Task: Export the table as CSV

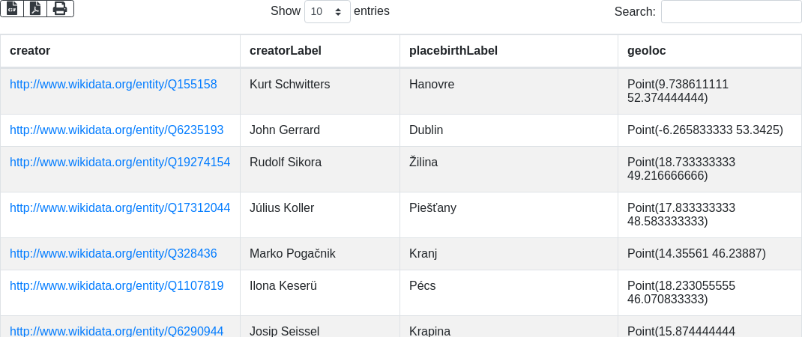Action: pyautogui.click(x=12, y=8)
